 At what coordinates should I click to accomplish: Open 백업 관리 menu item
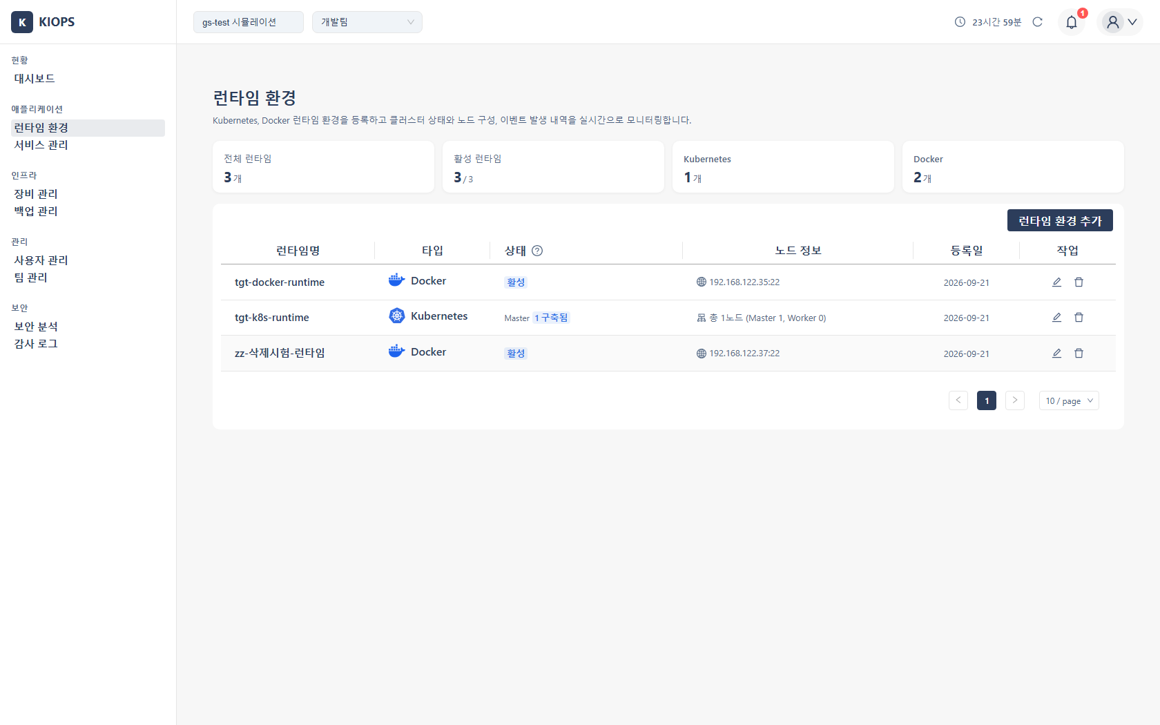pyautogui.click(x=88, y=211)
